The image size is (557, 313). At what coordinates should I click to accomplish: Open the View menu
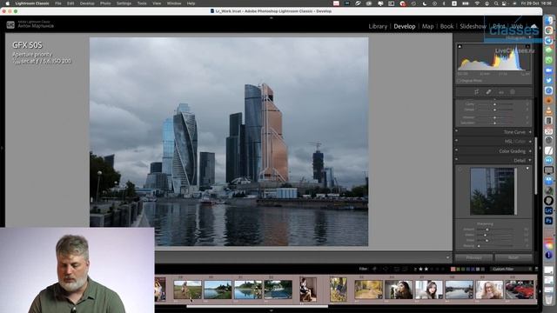click(157, 3)
